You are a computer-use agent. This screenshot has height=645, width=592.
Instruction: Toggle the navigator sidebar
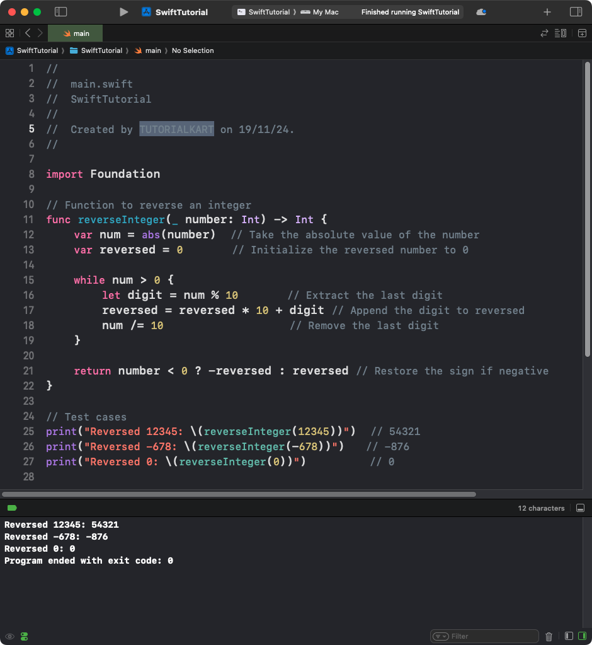tap(61, 12)
